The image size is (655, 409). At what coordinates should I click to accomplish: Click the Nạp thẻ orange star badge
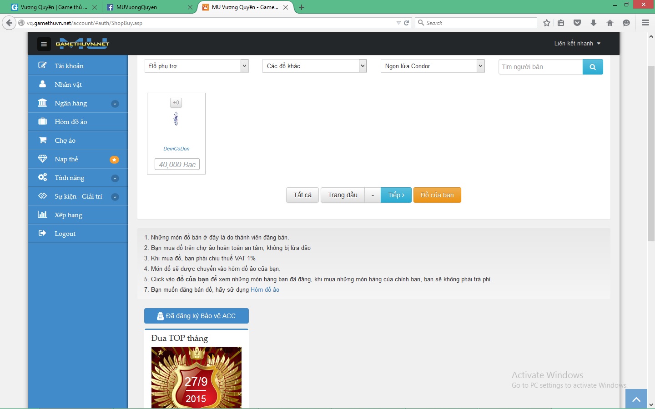[x=115, y=160]
